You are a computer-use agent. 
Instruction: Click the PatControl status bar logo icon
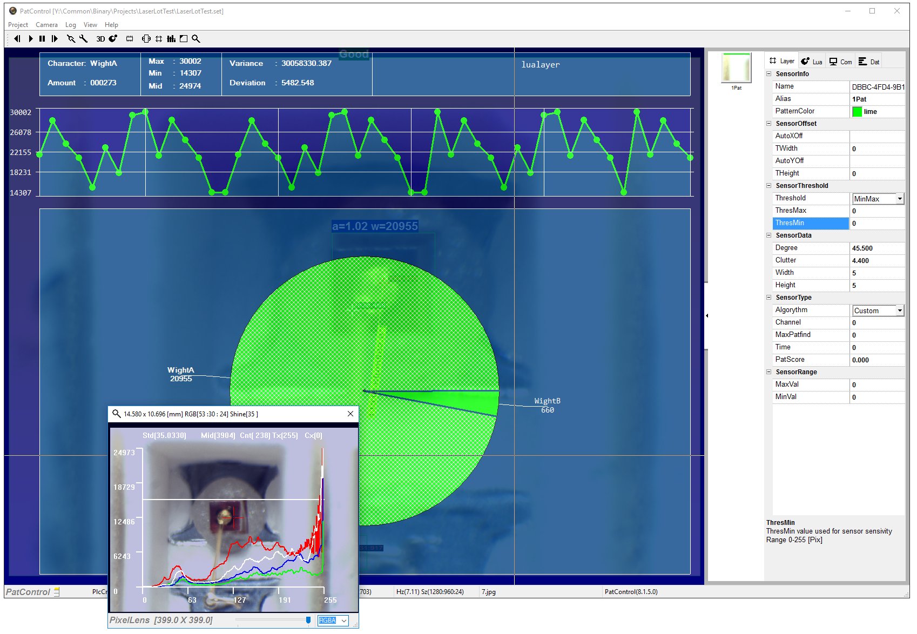point(57,592)
